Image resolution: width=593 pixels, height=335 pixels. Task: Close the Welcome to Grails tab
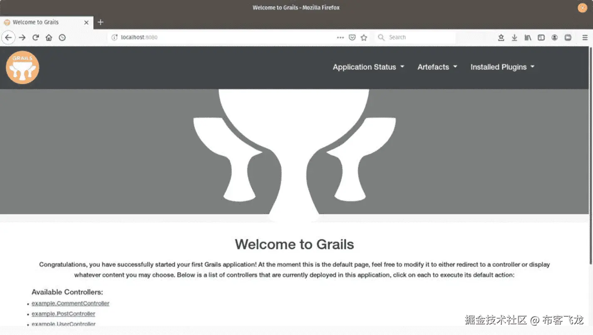pyautogui.click(x=86, y=22)
